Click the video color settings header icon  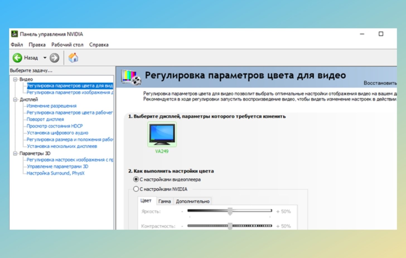[x=131, y=77]
